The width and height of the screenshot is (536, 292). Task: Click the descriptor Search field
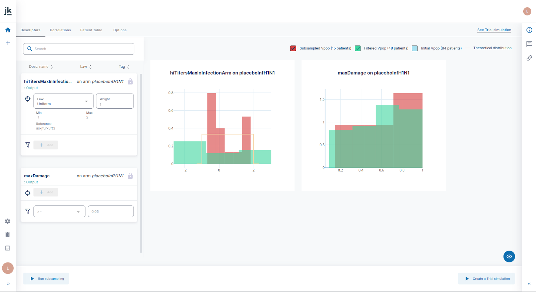[79, 49]
